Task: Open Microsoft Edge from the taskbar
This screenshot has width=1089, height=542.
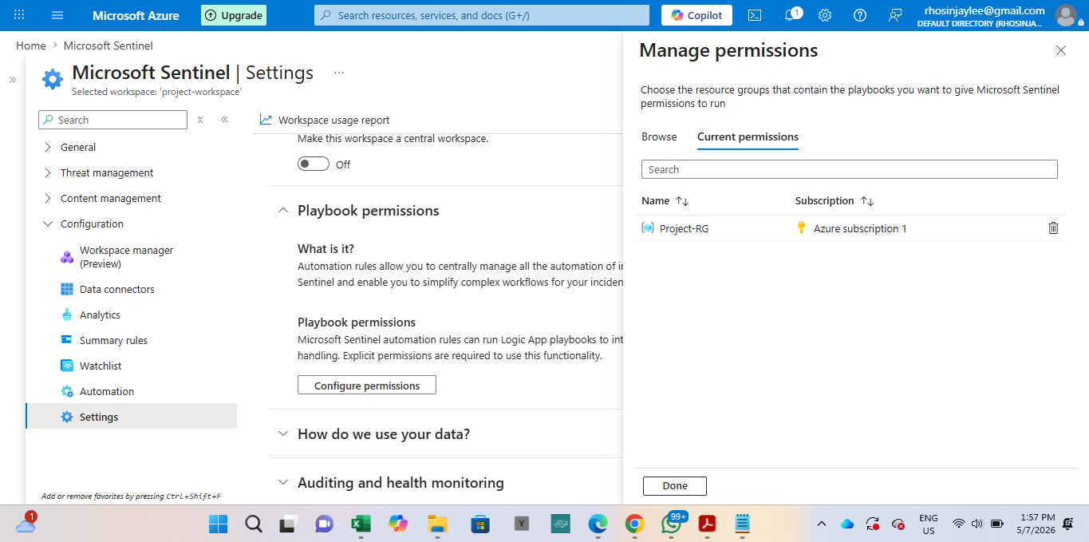Action: [598, 524]
